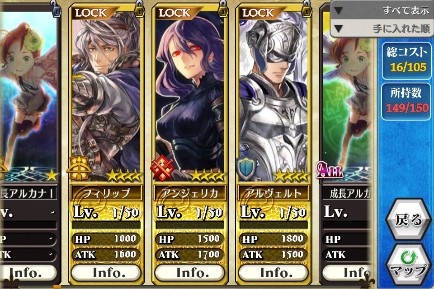Image resolution: width=434 pixels, height=289 pixels.
Task: Toggle the padlock on アルヴェルト card
Action: tap(307, 9)
